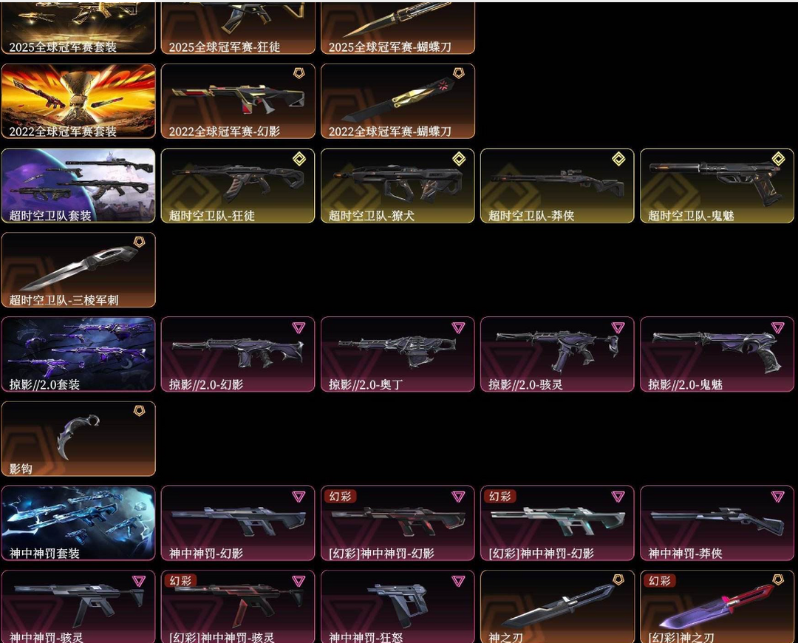Click the rarity icon on 超时空卫队-狂徒 card
The width and height of the screenshot is (798, 643).
coord(299,159)
